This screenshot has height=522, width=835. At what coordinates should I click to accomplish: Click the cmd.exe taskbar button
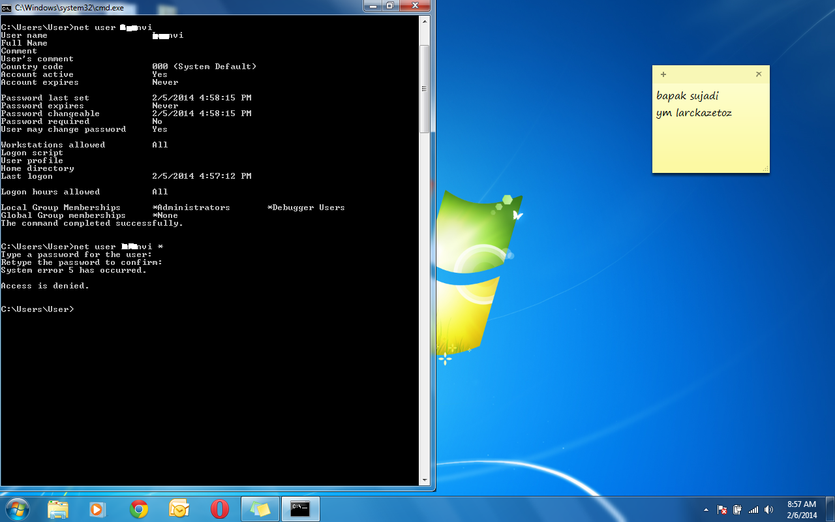[x=300, y=509]
